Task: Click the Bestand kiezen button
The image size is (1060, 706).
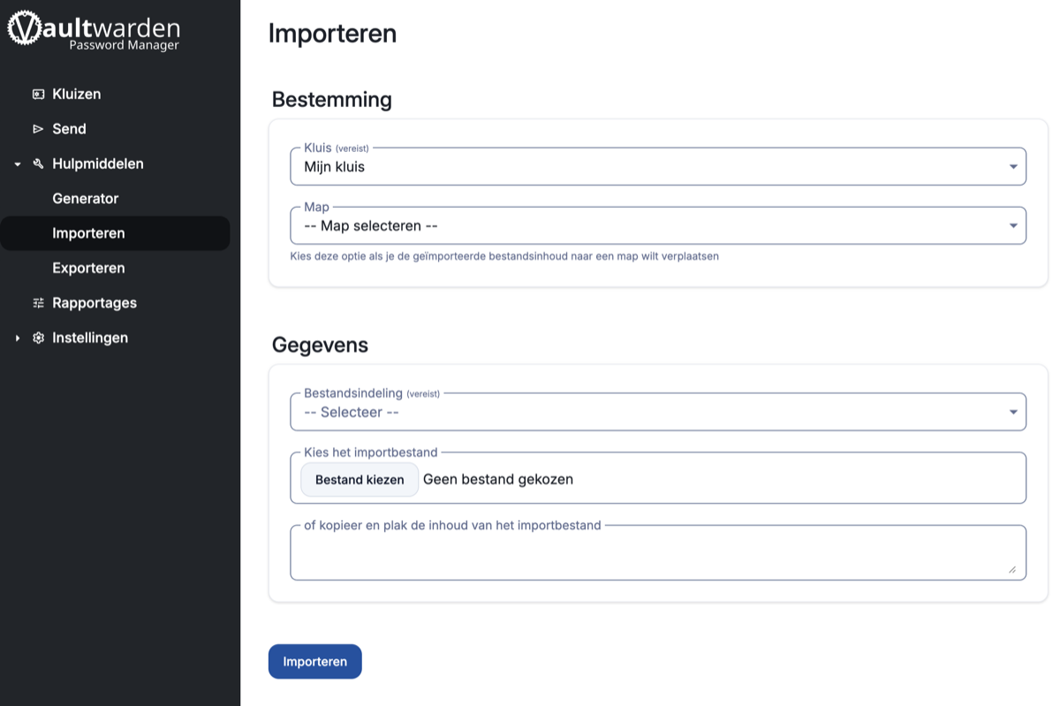Action: point(360,480)
